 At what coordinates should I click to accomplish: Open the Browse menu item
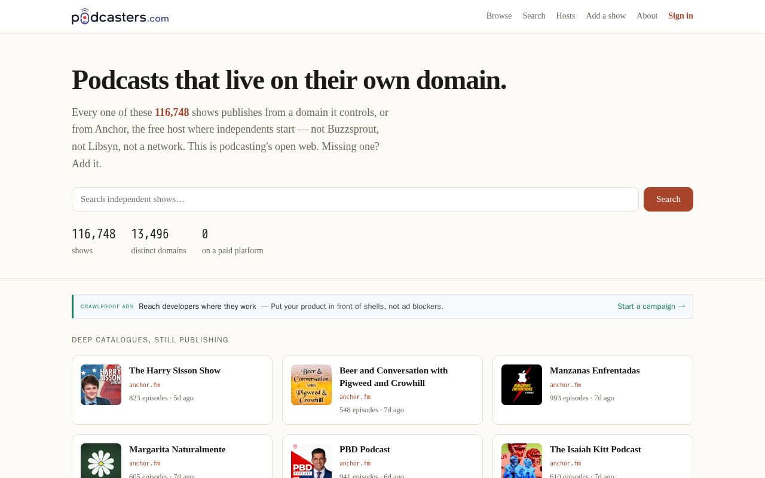tap(499, 16)
